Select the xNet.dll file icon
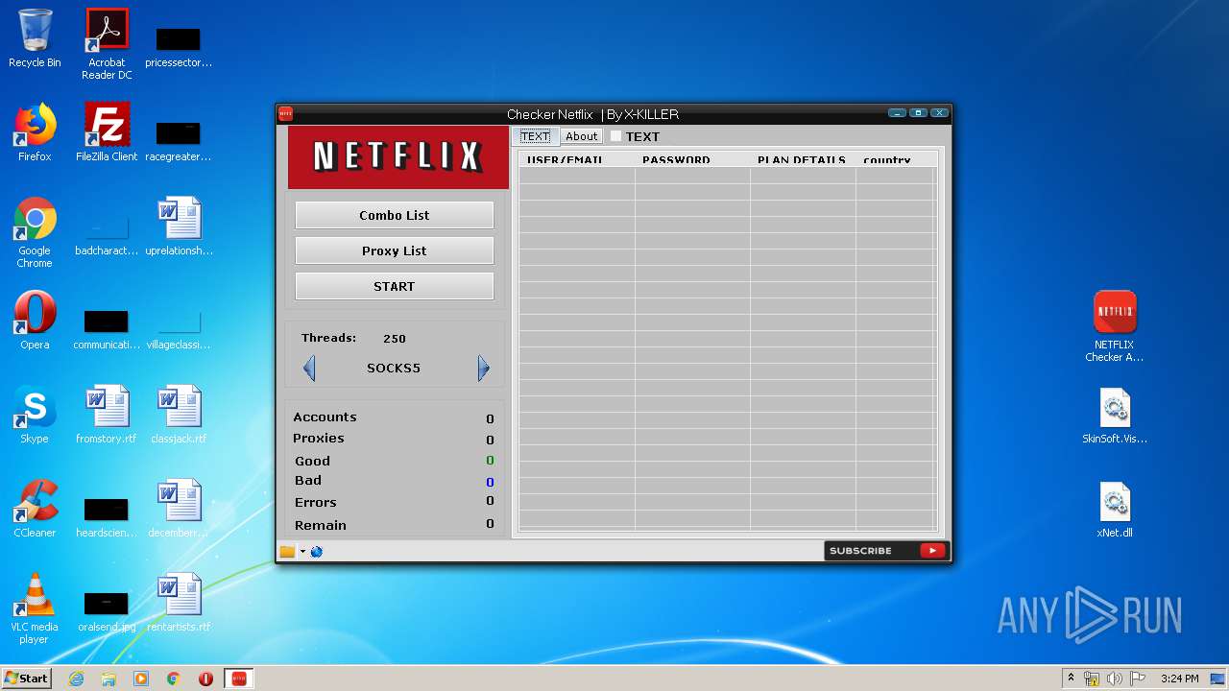This screenshot has height=691, width=1229. tap(1115, 510)
